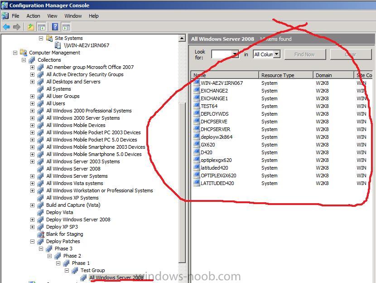This screenshot has height=283, width=376.
Task: Select All Desktops and Servers collection
Action: 73,82
